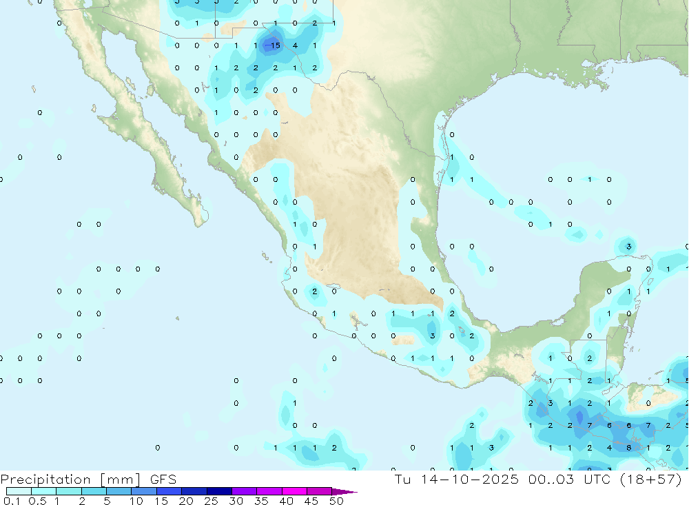Click the '(18+57)' forecast run label

(651, 479)
